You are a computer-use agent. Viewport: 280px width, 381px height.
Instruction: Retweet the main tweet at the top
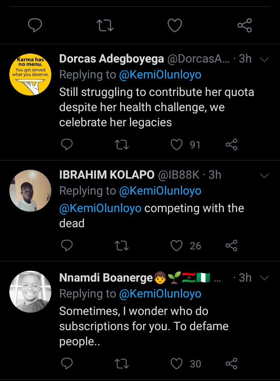(104, 26)
